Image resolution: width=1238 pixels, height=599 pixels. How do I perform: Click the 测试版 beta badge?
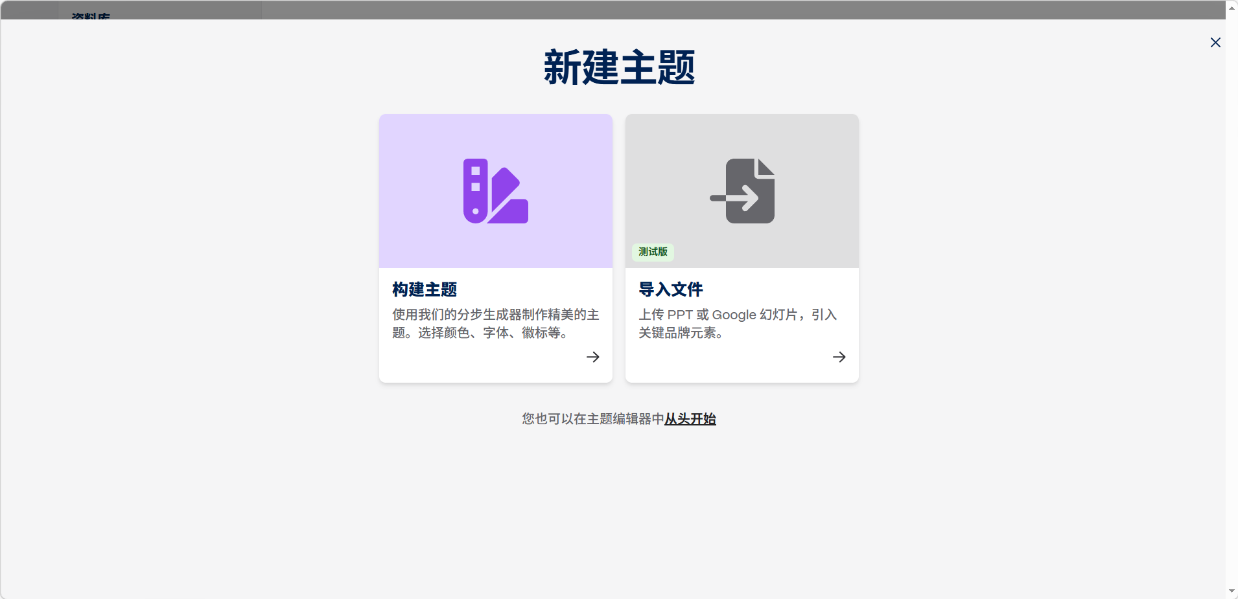[653, 252]
